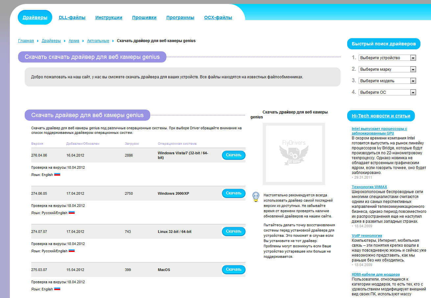Open the Hi-Tech новости и статьи link
The height and width of the screenshot is (298, 431).
381,116
